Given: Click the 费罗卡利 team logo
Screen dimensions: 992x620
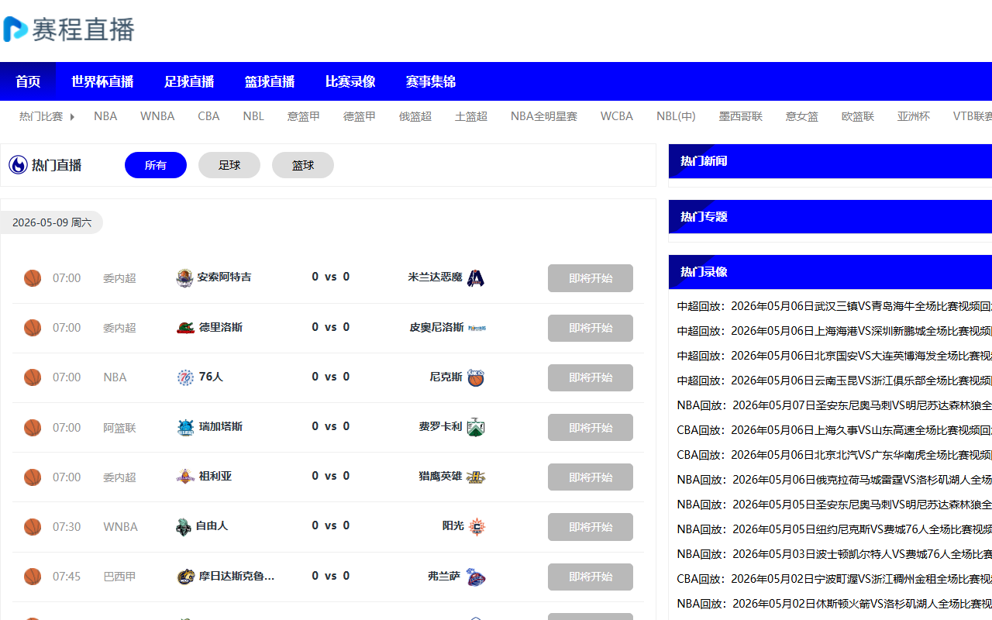Looking at the screenshot, I should coord(476,428).
